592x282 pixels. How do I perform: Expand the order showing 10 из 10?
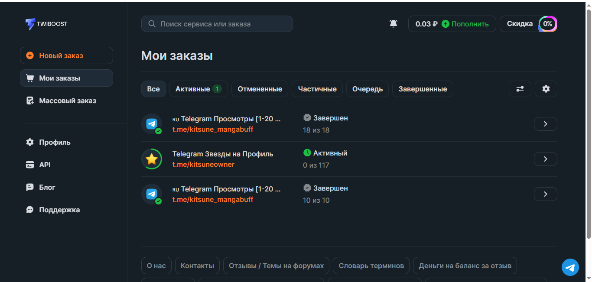click(545, 194)
